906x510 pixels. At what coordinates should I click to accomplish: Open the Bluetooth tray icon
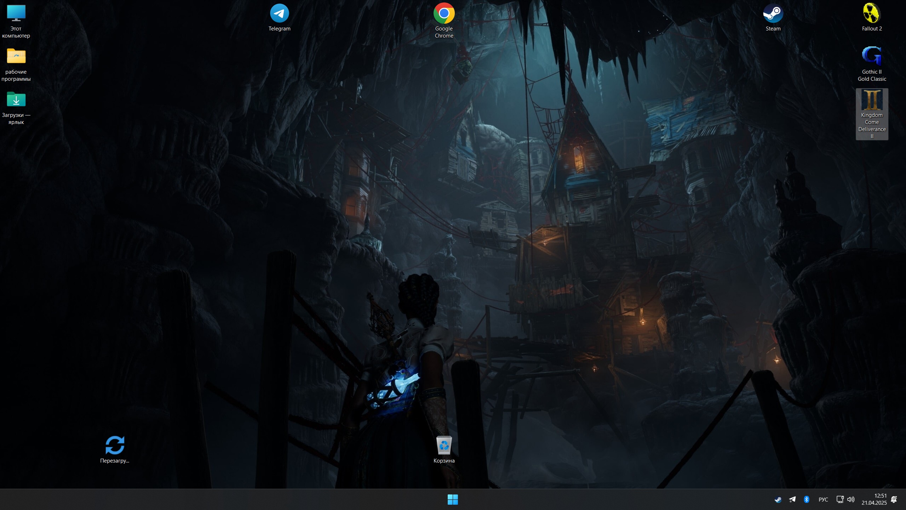[807, 500]
